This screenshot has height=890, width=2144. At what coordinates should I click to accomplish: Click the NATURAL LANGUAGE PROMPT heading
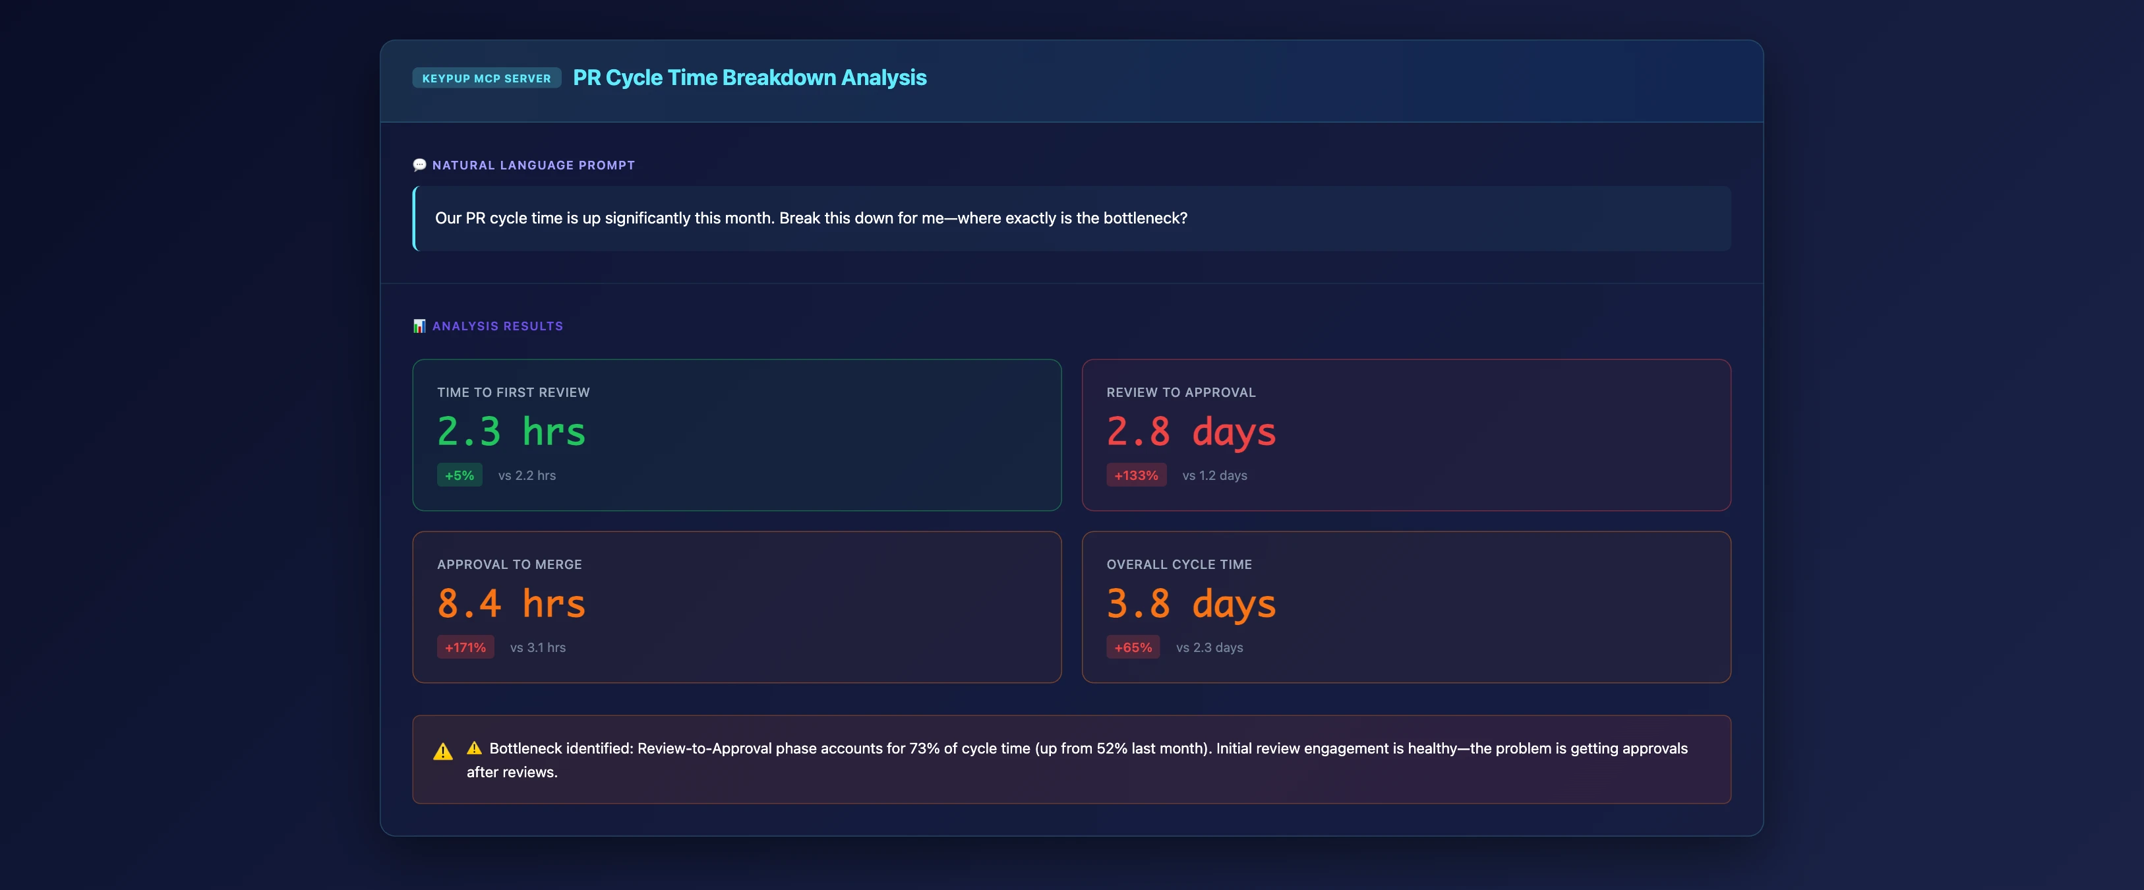tap(533, 165)
